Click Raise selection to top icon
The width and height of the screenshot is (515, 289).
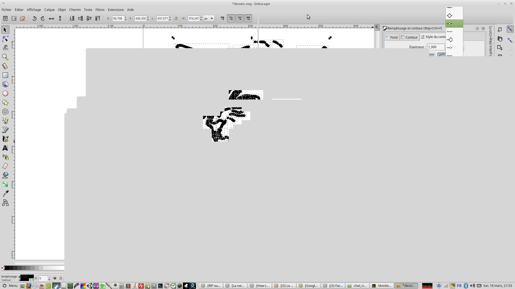(x=98, y=18)
